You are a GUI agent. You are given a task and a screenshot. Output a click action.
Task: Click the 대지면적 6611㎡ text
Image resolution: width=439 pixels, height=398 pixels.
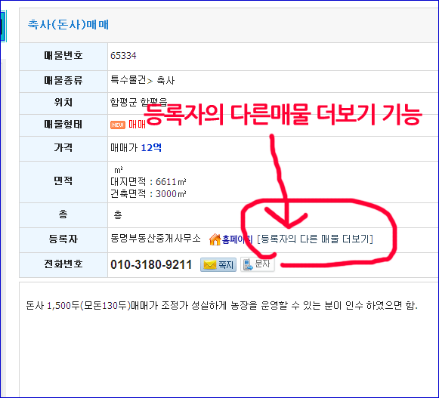pyautogui.click(x=148, y=182)
